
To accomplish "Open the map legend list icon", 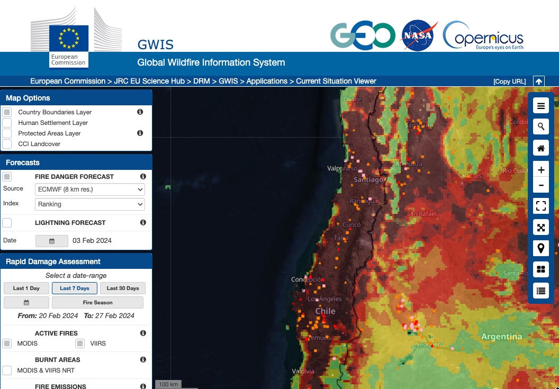I will coord(540,290).
